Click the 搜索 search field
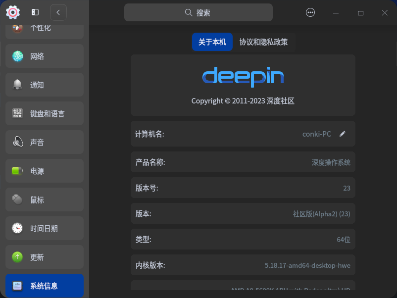 (x=198, y=12)
